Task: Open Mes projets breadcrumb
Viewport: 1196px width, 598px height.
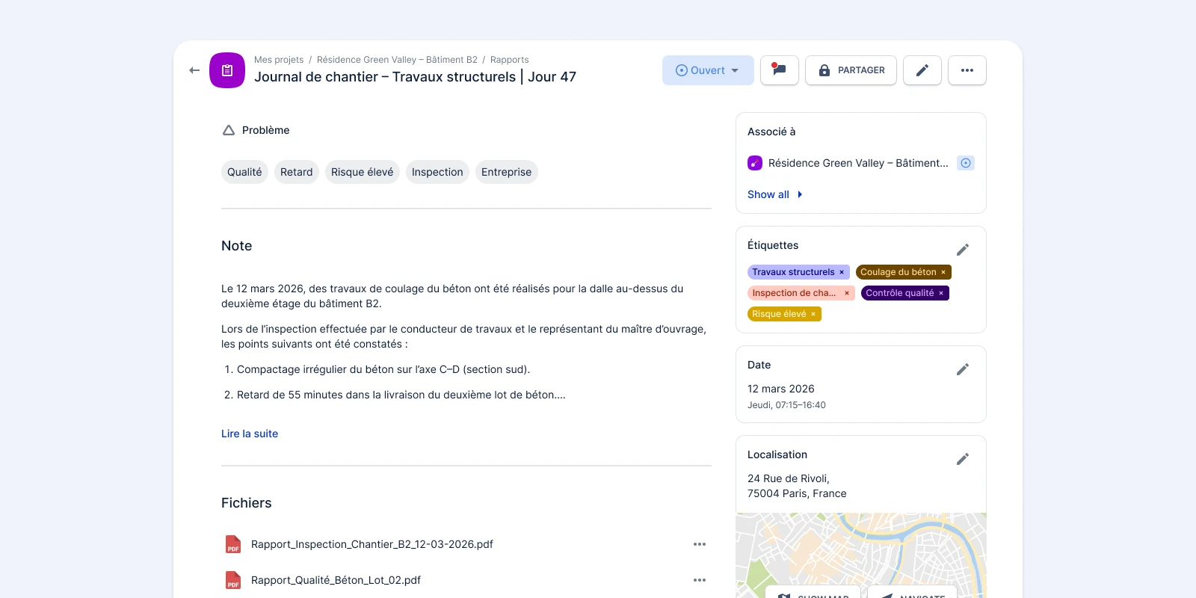Action: coord(279,60)
